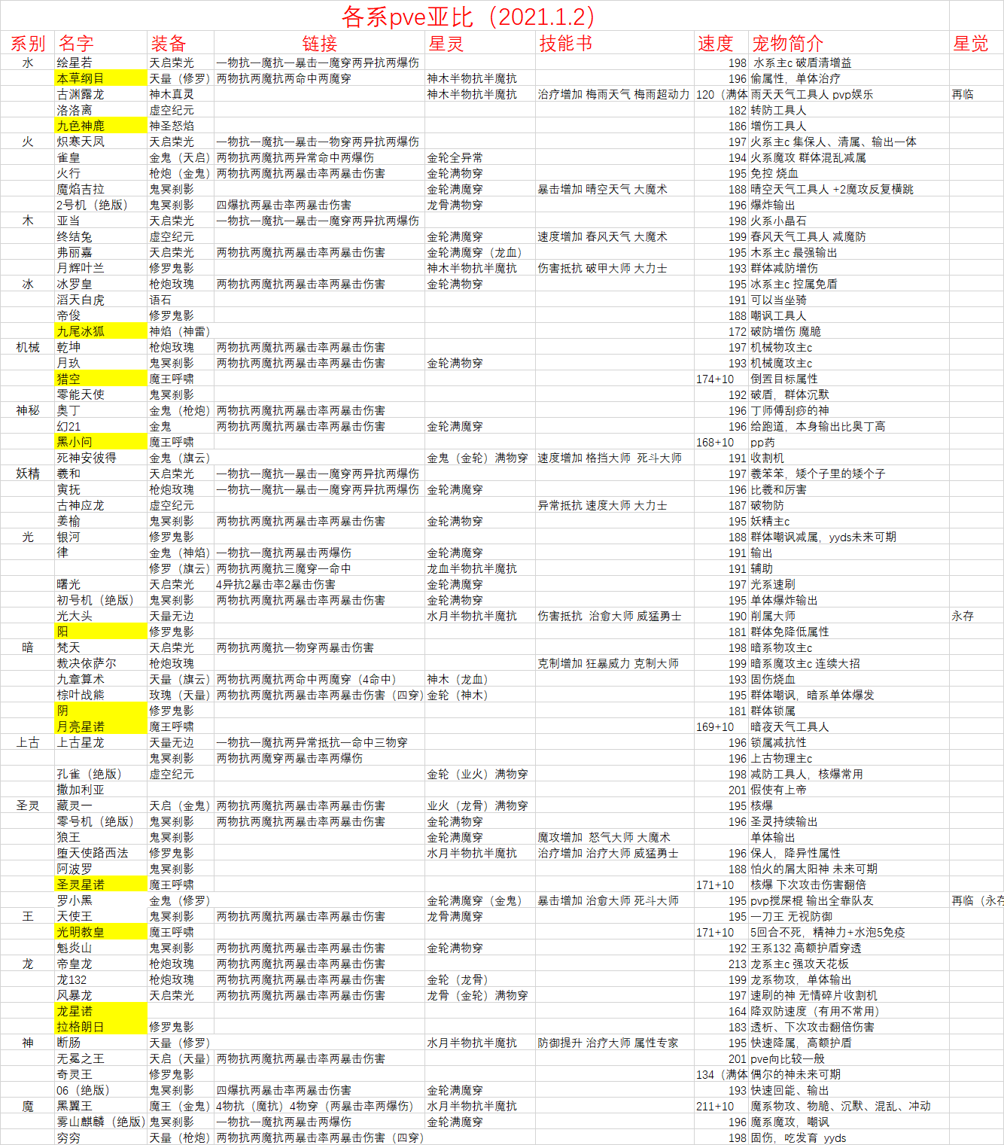Select the 星觉 cell 永存

pos(976,616)
